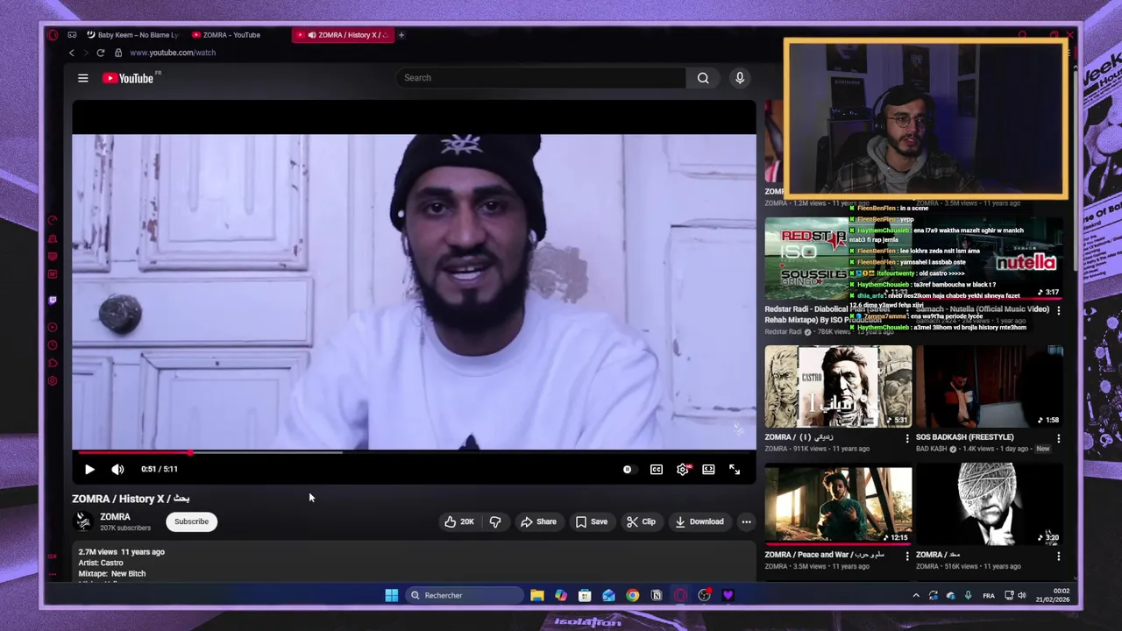
Task: Open more actions menu beside Download
Action: 746,521
